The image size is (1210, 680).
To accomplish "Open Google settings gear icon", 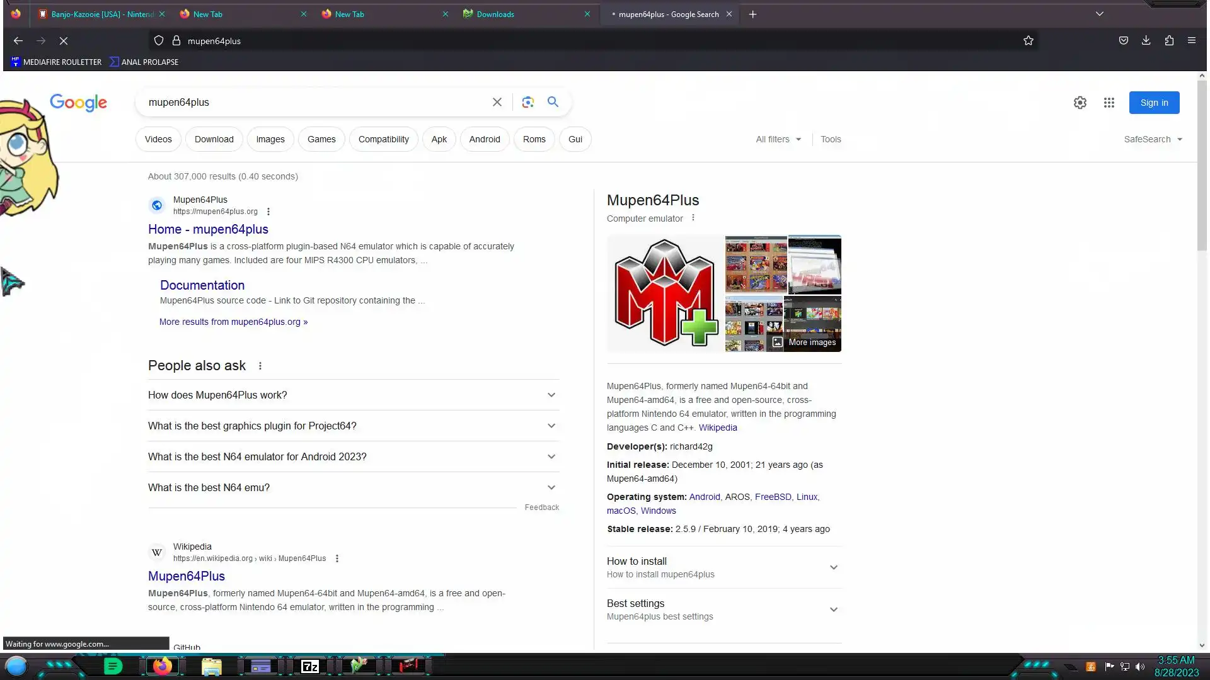I will pyautogui.click(x=1080, y=103).
